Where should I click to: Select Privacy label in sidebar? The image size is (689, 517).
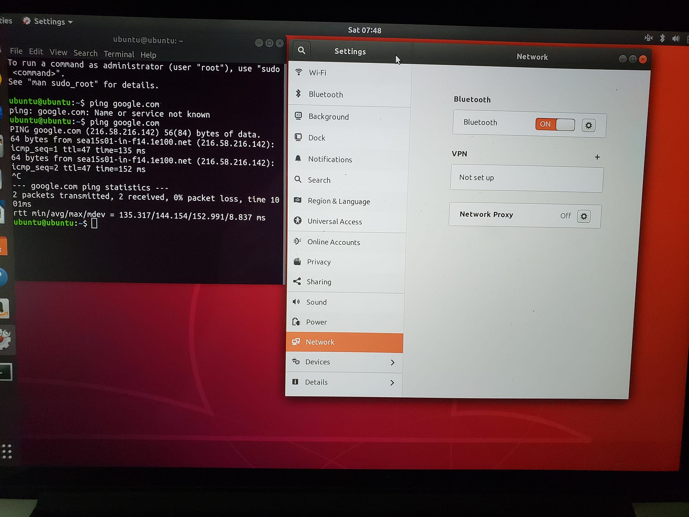319,262
